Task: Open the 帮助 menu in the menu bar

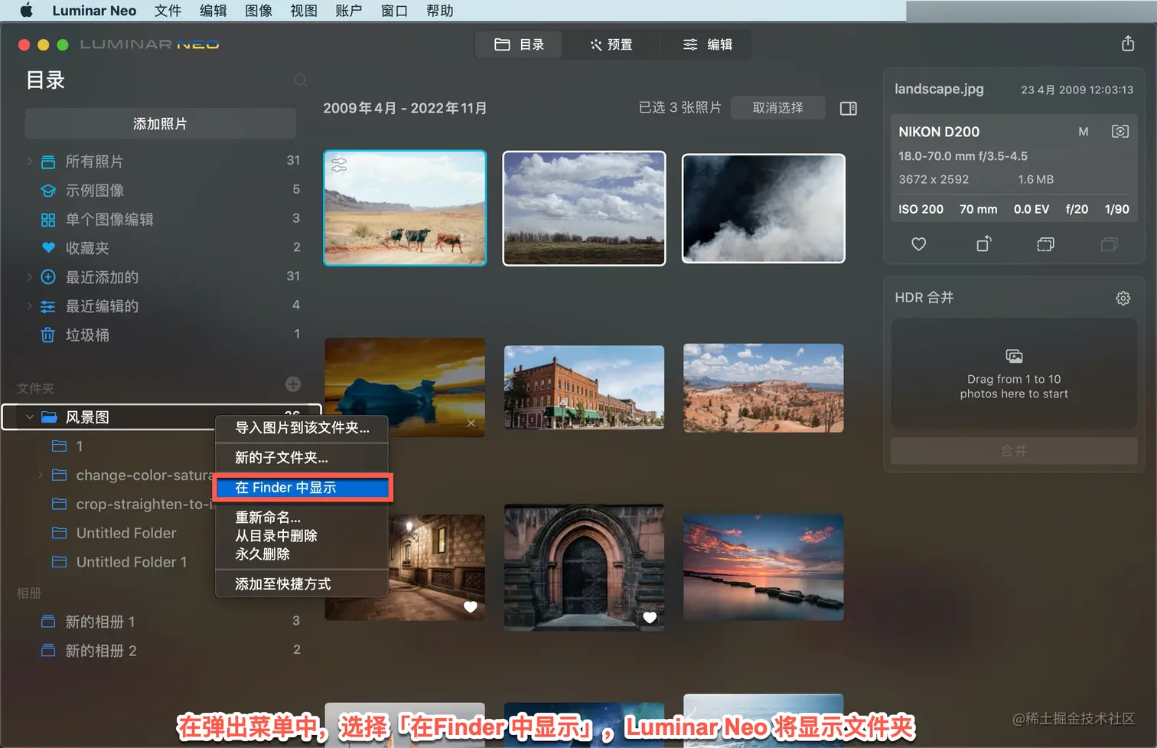Action: point(440,11)
